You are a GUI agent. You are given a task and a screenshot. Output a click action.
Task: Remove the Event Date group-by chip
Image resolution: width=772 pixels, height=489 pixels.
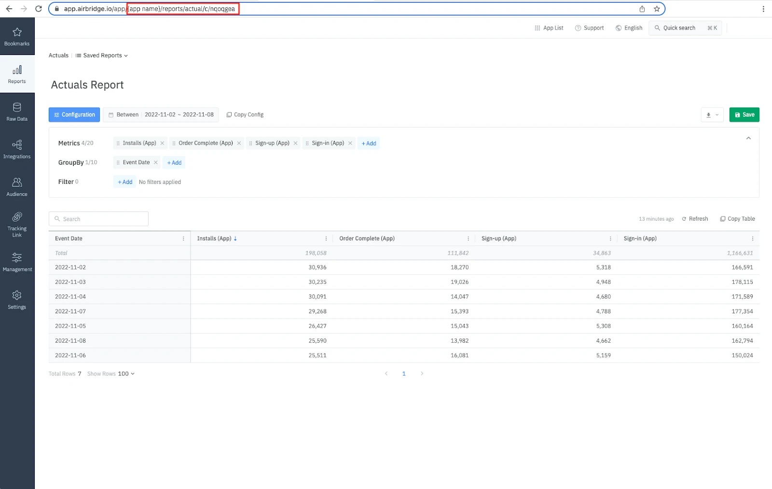tap(156, 163)
